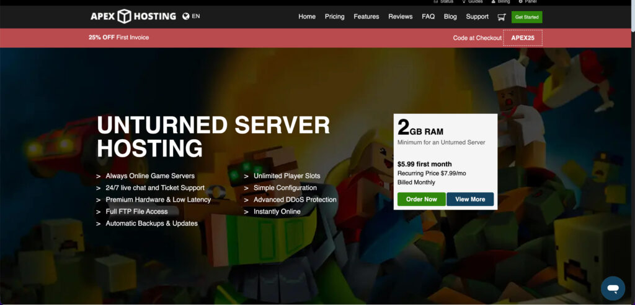
Task: Click the Apex Hosting cube logo
Action: 124,16
